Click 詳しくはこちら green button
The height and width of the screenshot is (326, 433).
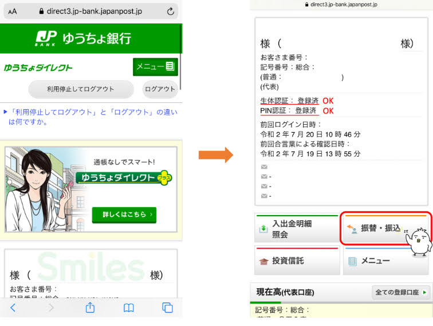click(124, 214)
